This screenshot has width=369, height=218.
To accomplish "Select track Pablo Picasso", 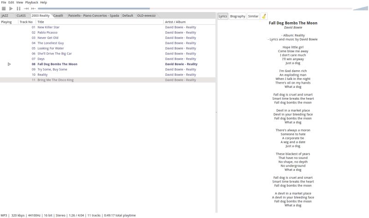I will tap(48, 32).
